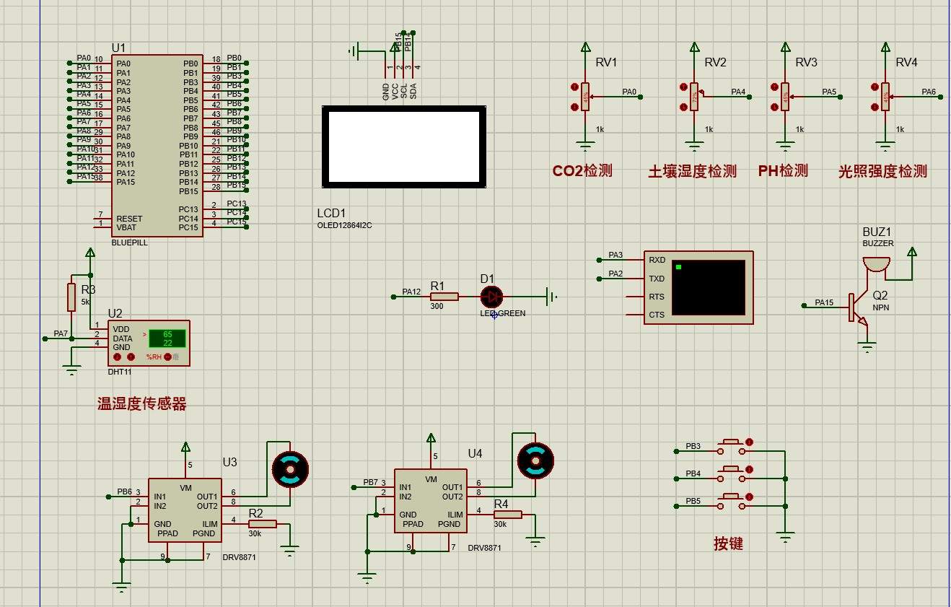
Task: Increase RV2 soil humidity potentiometer value
Action: (x=683, y=87)
